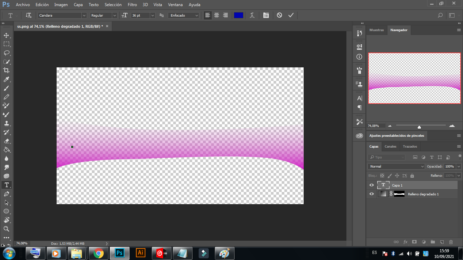Image resolution: width=463 pixels, height=260 pixels.
Task: Select the Clone Stamp tool
Action: [x=6, y=123]
